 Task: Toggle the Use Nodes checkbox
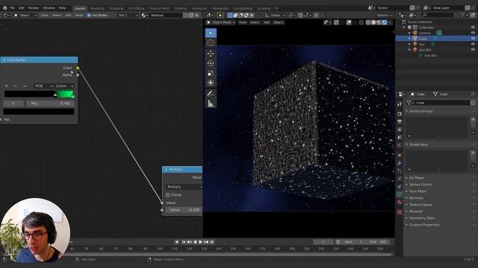tap(89, 15)
